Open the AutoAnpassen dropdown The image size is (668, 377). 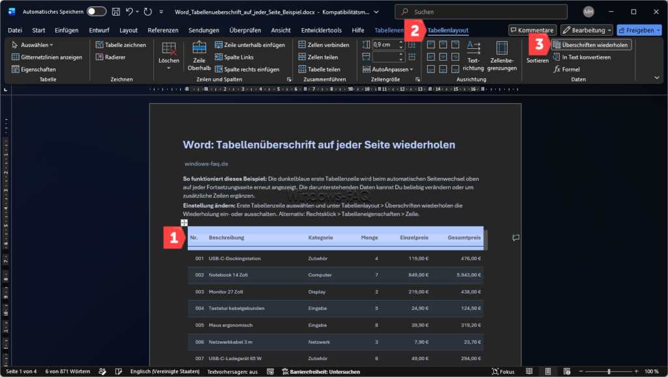[387, 69]
